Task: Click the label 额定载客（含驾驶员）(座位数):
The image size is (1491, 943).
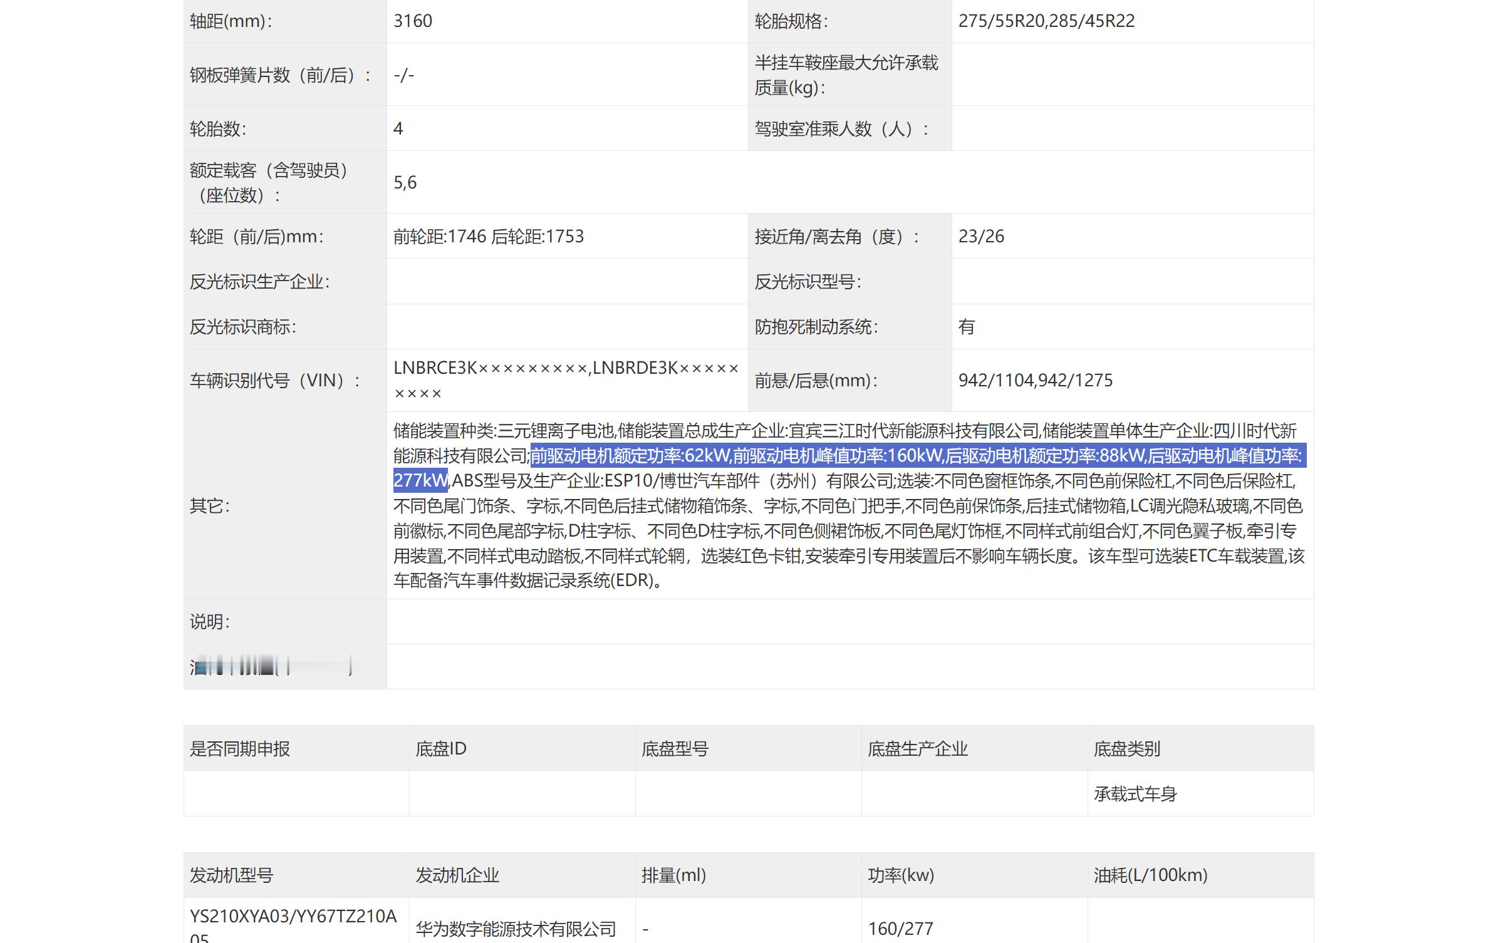Action: tap(269, 182)
